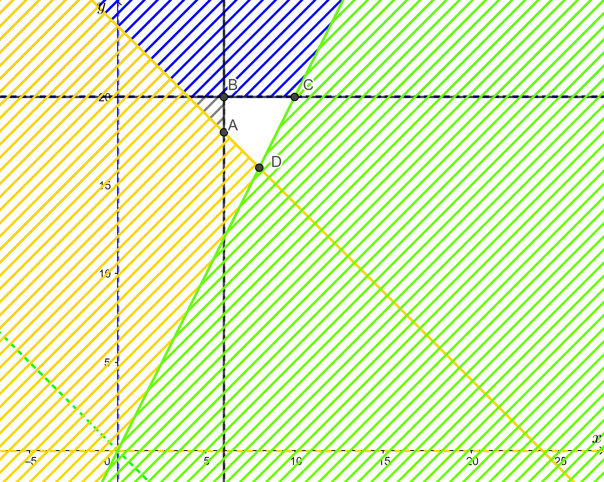Click the y-axis label '15'

(104, 186)
